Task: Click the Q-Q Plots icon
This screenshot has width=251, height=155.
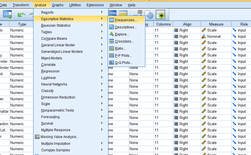Action: pos(112,63)
